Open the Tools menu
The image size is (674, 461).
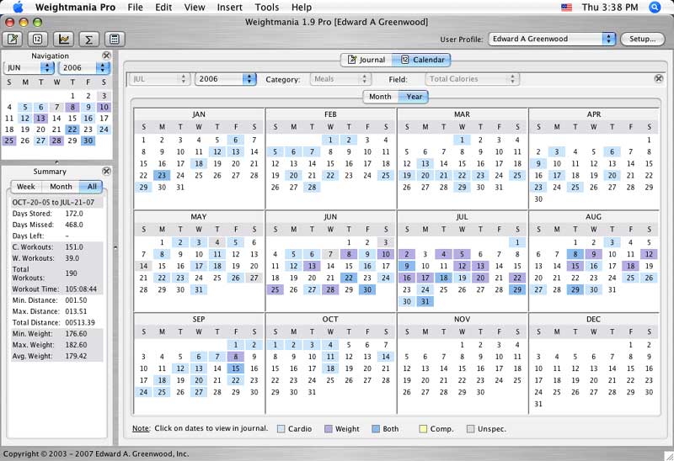coord(266,8)
